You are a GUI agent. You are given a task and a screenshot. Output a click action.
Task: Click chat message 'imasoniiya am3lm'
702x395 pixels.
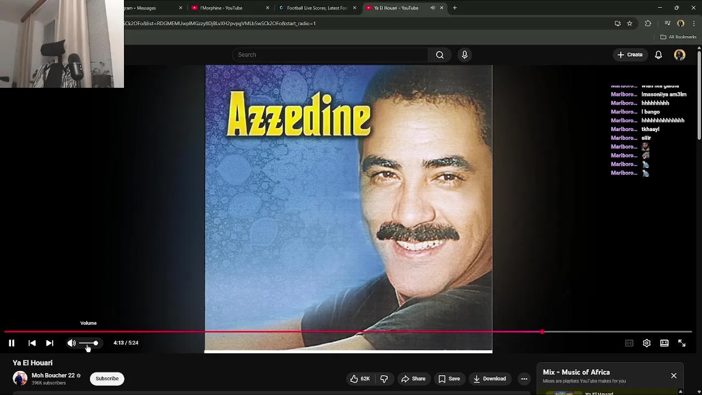[x=664, y=94]
